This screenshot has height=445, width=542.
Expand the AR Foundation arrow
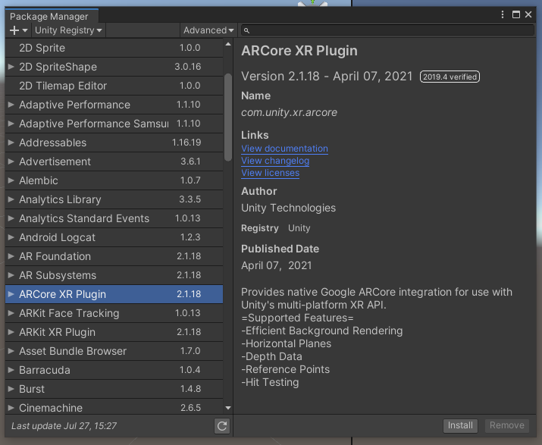tap(11, 256)
